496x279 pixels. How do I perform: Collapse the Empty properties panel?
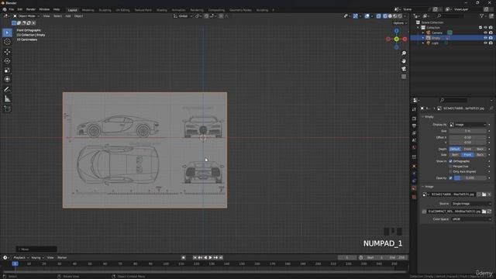(x=423, y=117)
